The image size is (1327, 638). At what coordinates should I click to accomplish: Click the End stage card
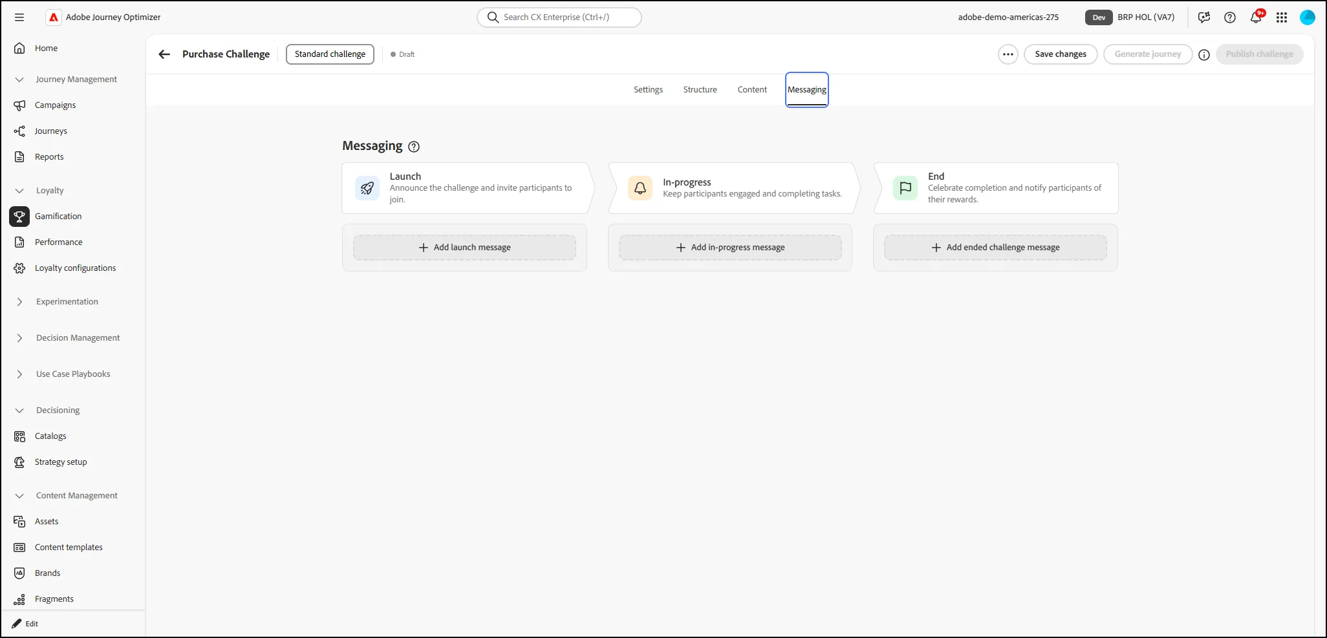tap(996, 188)
